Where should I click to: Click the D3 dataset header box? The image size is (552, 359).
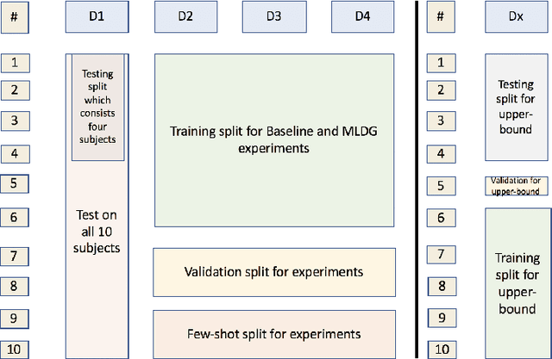point(273,16)
